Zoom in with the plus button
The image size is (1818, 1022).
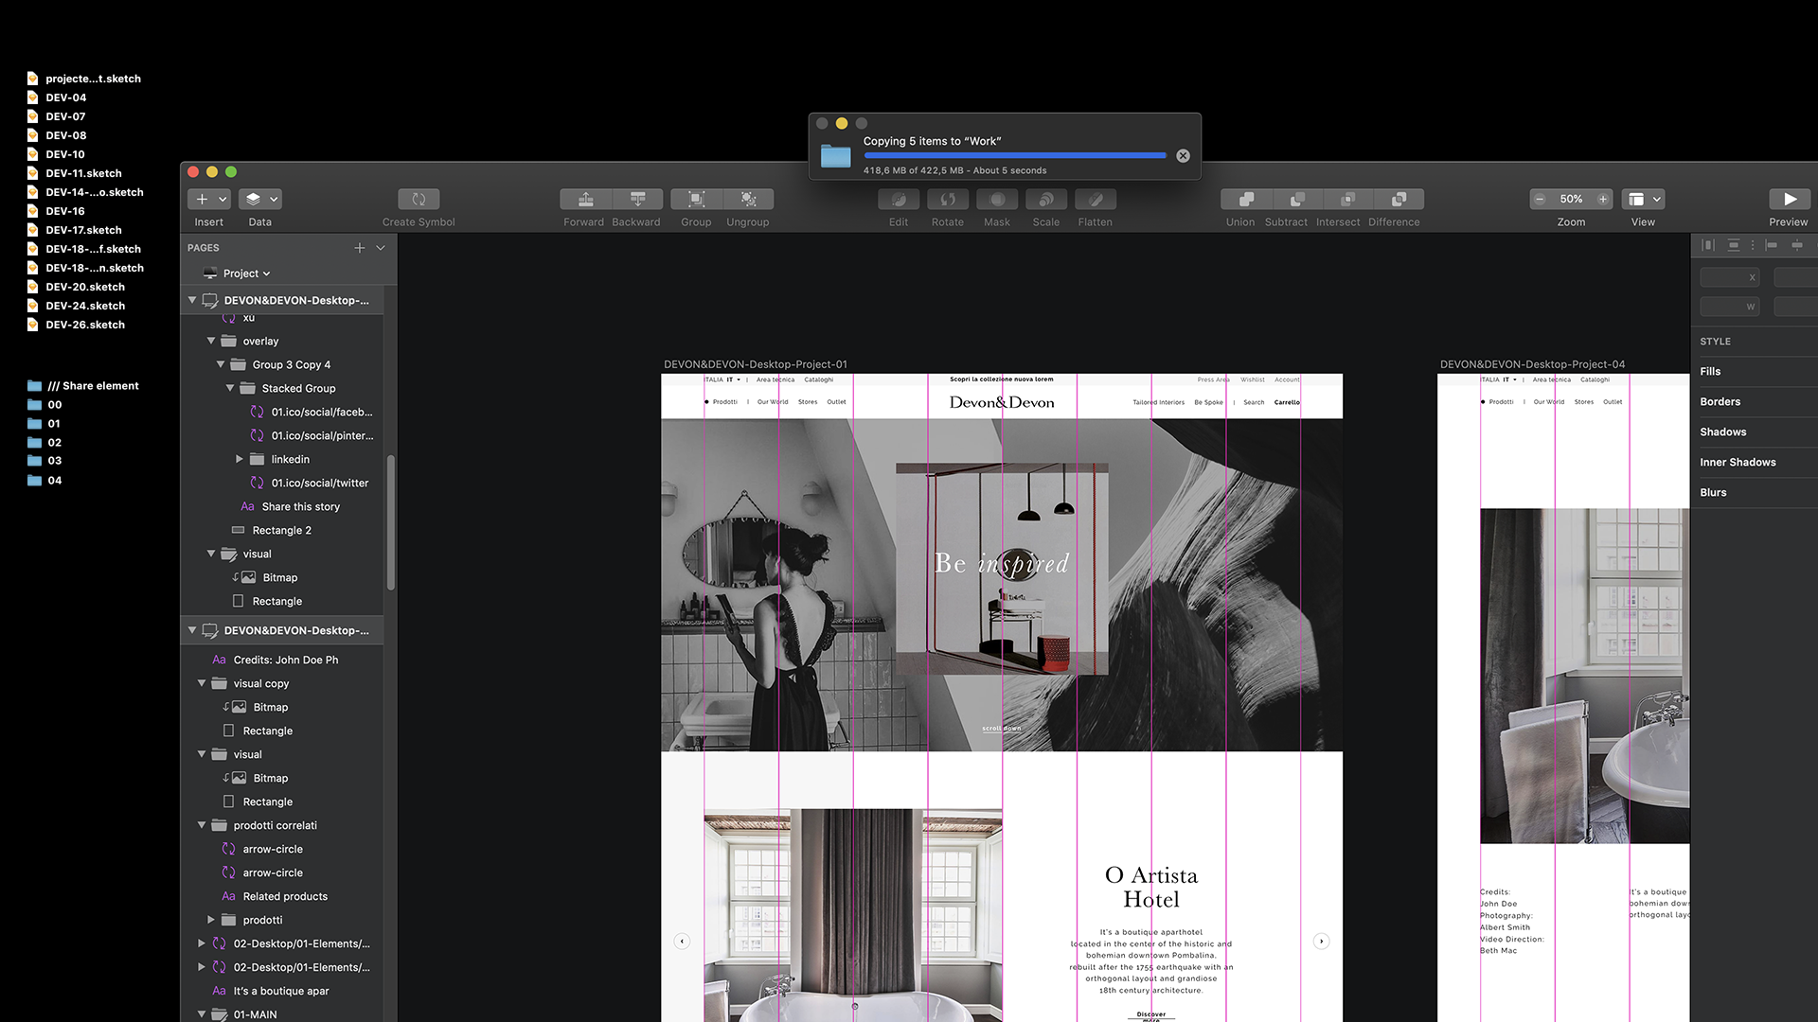click(x=1603, y=199)
